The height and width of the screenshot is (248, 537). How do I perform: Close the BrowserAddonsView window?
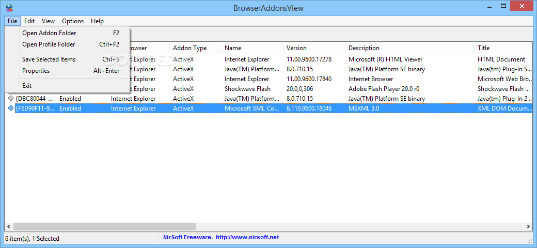522,6
